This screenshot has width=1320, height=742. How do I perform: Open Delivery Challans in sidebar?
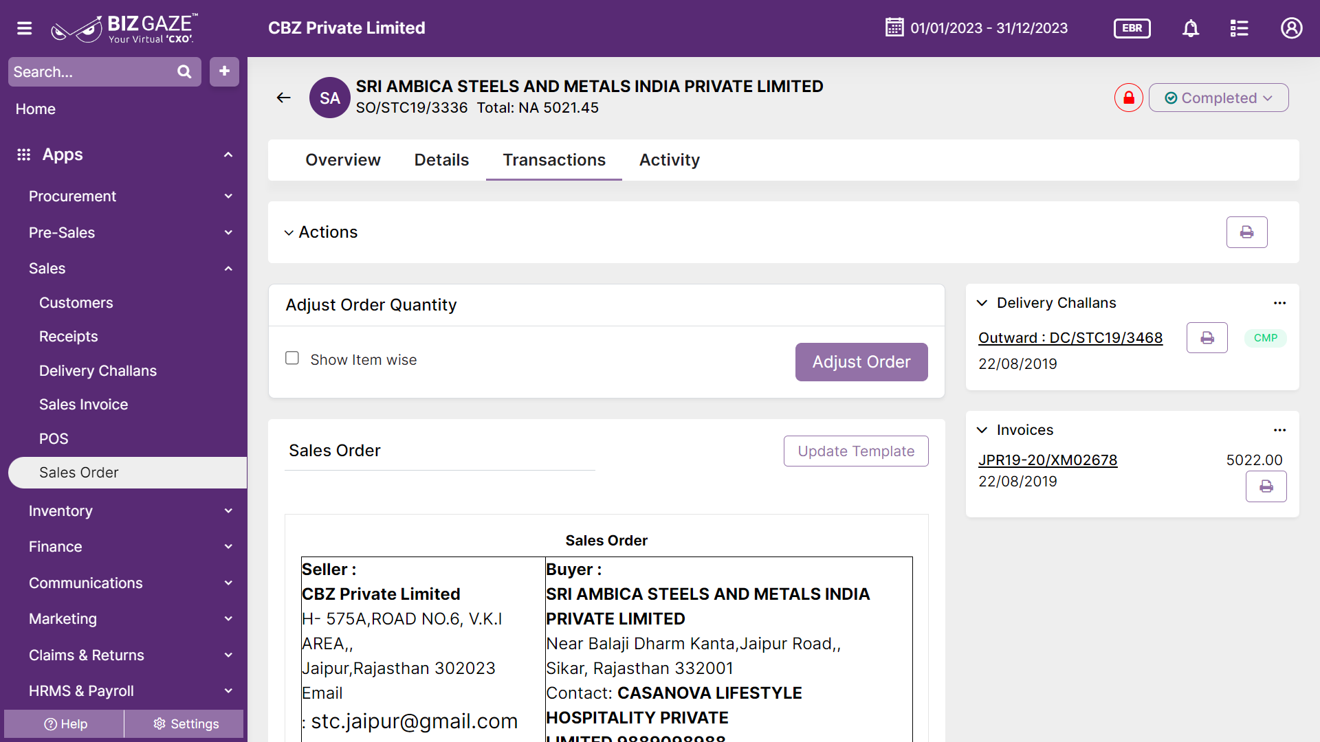(x=98, y=371)
